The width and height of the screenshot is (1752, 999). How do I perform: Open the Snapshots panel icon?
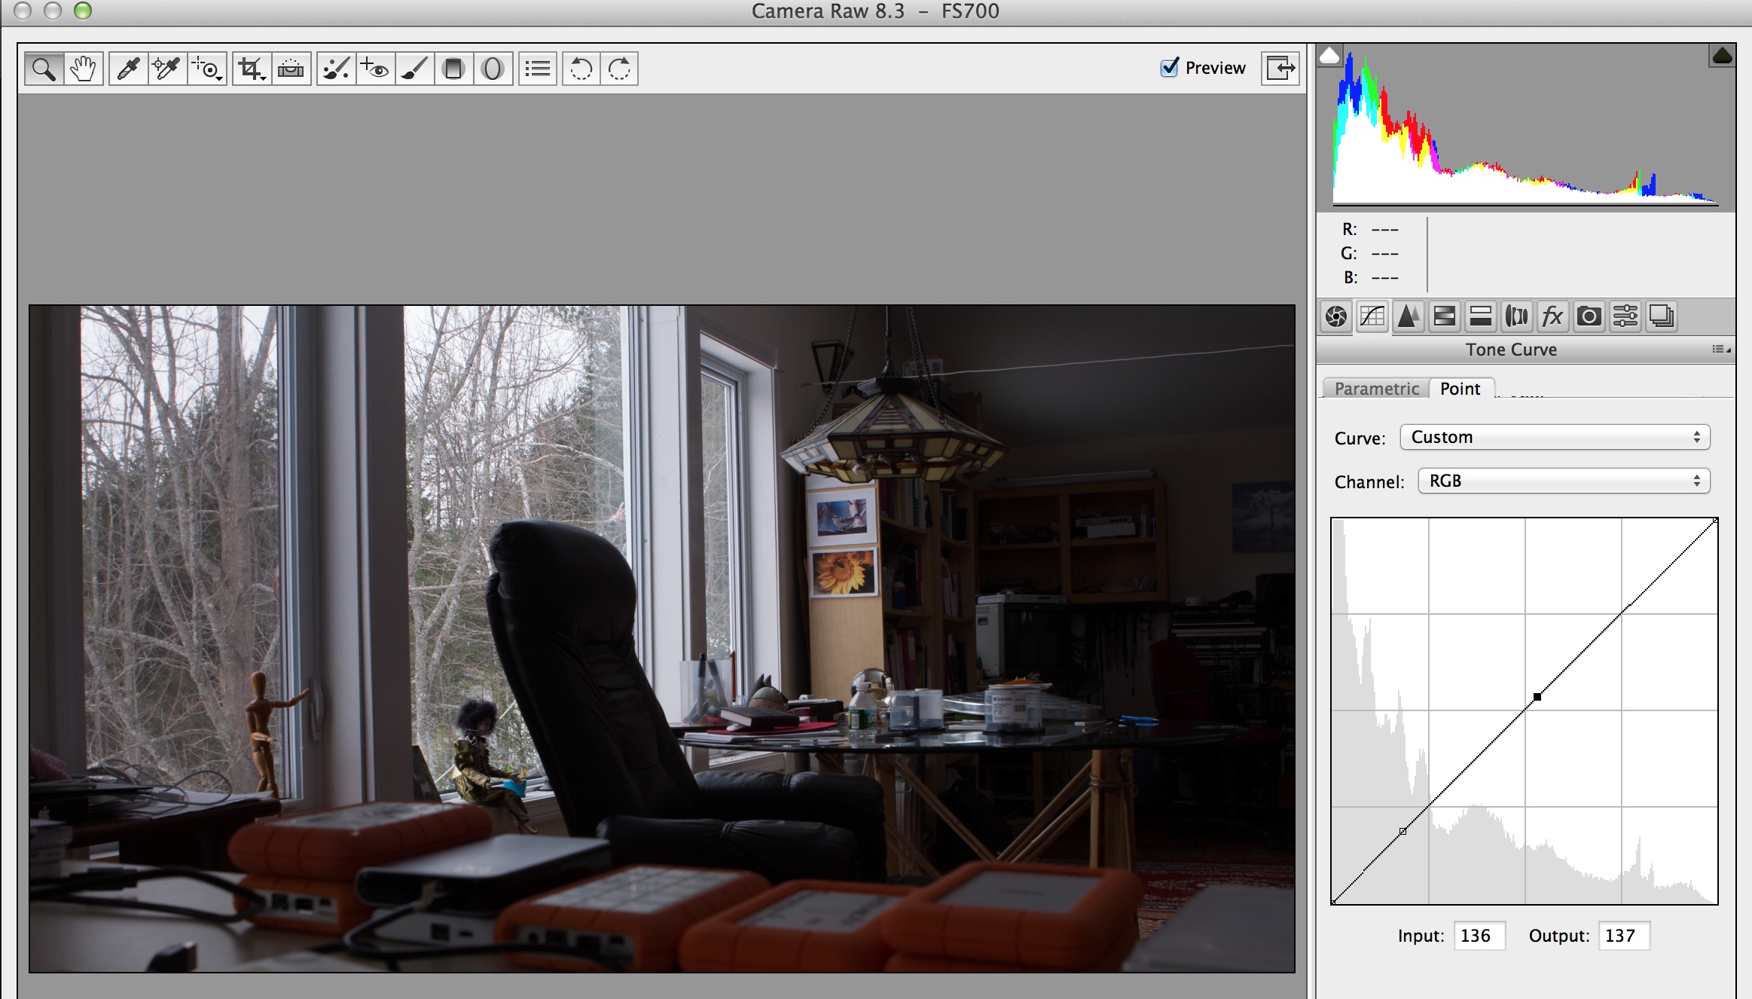[x=1662, y=316]
